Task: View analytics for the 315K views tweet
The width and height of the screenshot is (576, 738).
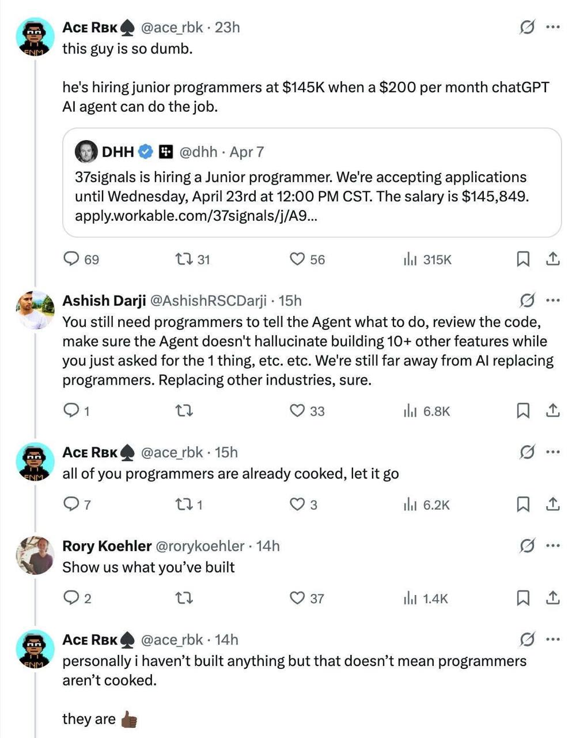Action: point(410,259)
